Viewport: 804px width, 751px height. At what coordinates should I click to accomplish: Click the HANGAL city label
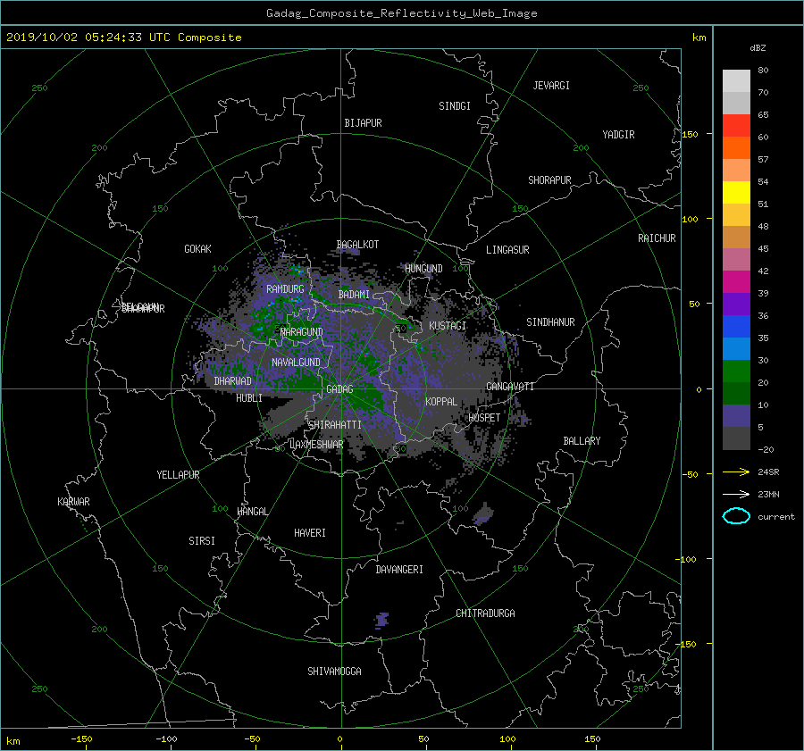coord(252,512)
